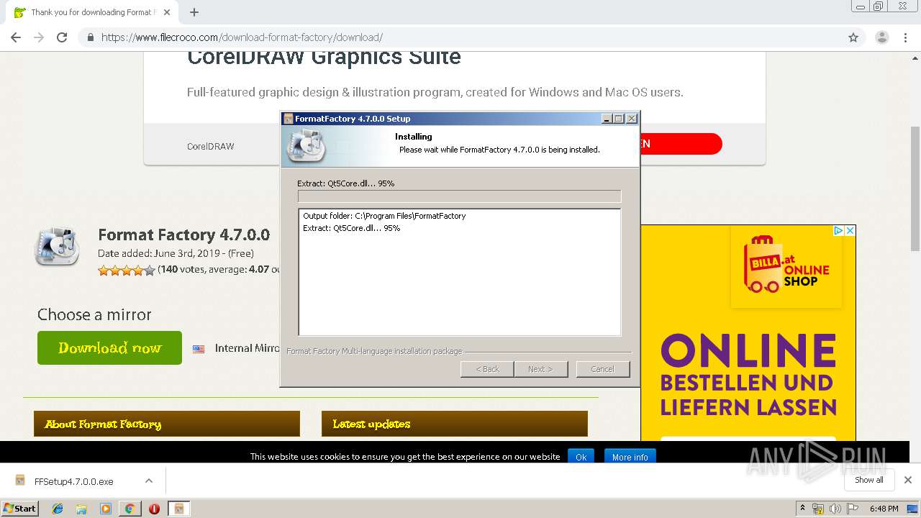The height and width of the screenshot is (518, 921).
Task: Expand the FFSetup4.7.0.0.exe download options arrow
Action: tap(149, 481)
